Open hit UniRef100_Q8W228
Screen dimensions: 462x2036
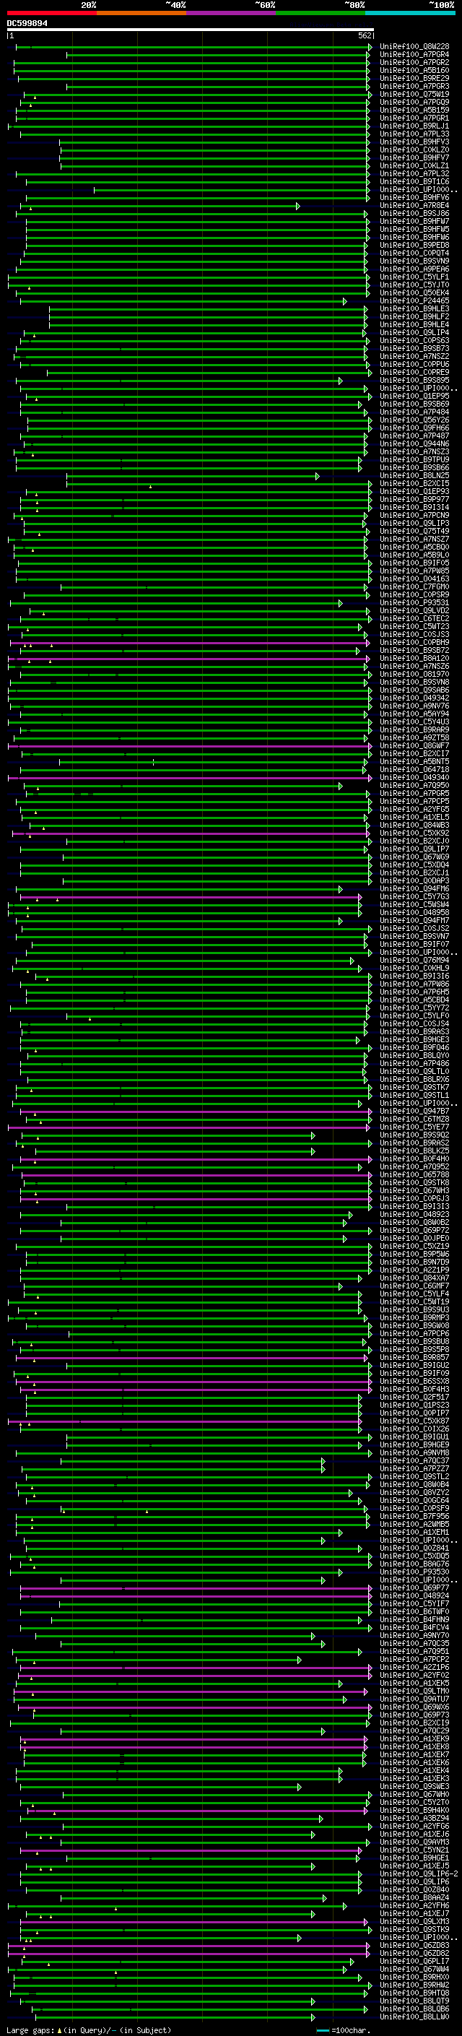click(414, 47)
